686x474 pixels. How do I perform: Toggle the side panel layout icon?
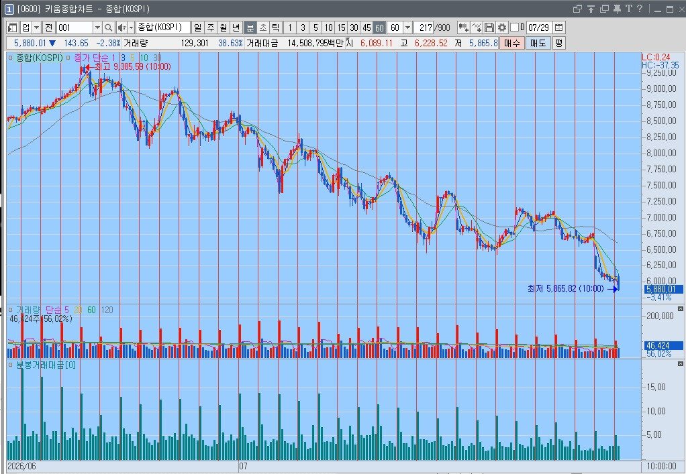(12, 27)
